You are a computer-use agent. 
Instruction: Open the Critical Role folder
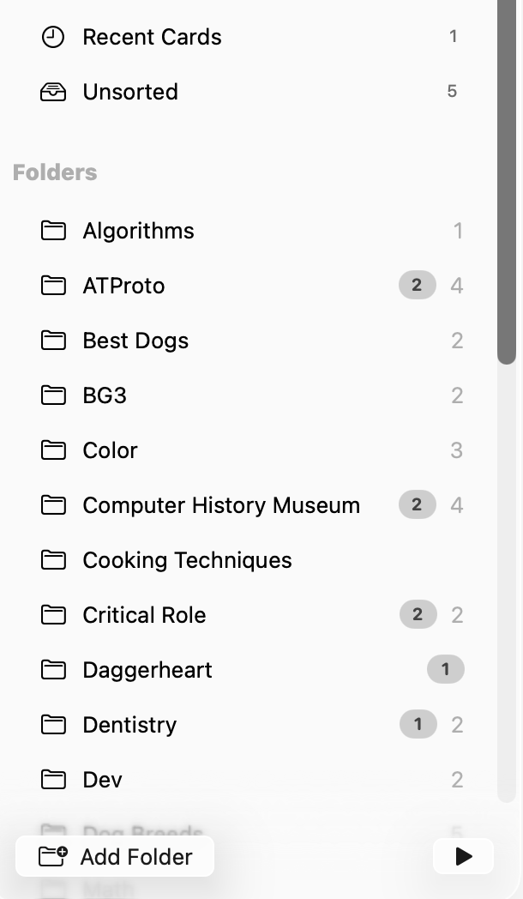144,615
